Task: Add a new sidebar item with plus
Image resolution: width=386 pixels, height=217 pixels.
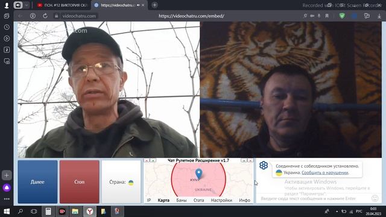Action: point(7,175)
